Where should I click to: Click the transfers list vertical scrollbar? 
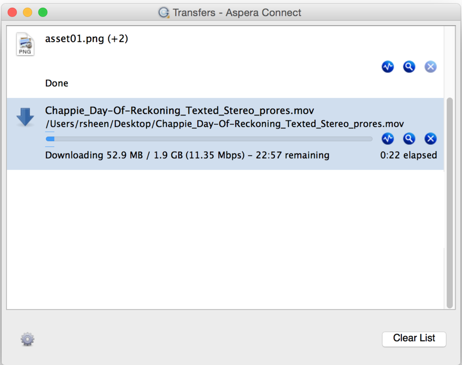450,203
